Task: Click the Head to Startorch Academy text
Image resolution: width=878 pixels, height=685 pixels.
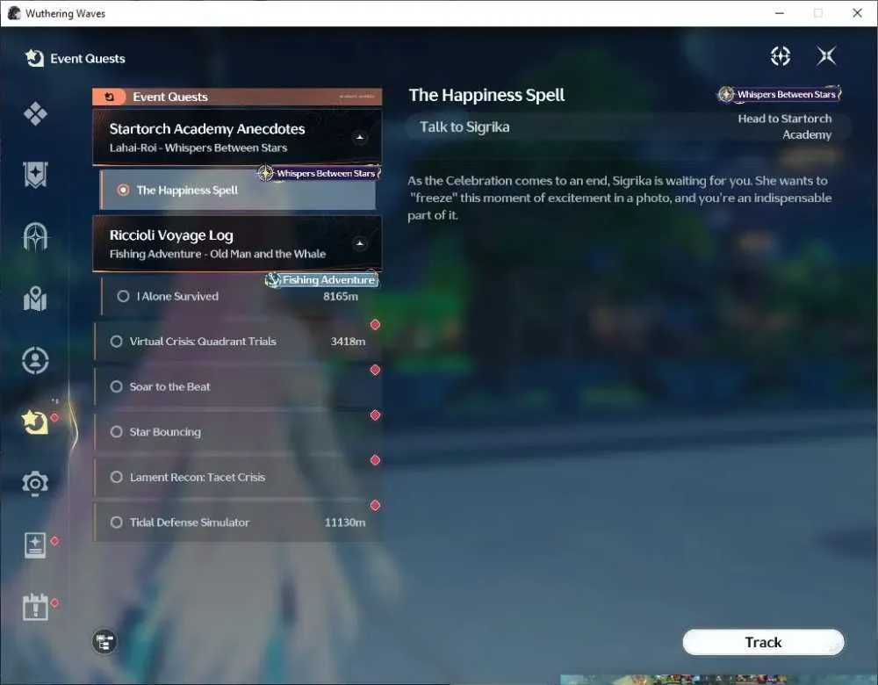Action: (784, 126)
